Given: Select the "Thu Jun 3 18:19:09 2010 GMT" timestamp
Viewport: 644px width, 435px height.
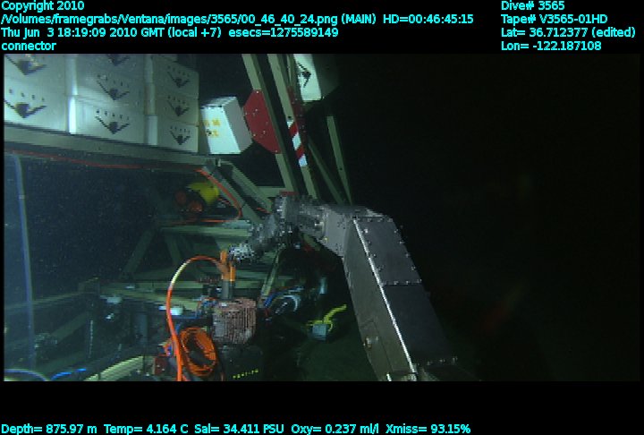Looking at the screenshot, I should coord(83,32).
